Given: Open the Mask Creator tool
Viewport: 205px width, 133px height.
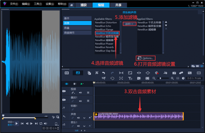Looking at the screenshot, I should click(112, 78).
